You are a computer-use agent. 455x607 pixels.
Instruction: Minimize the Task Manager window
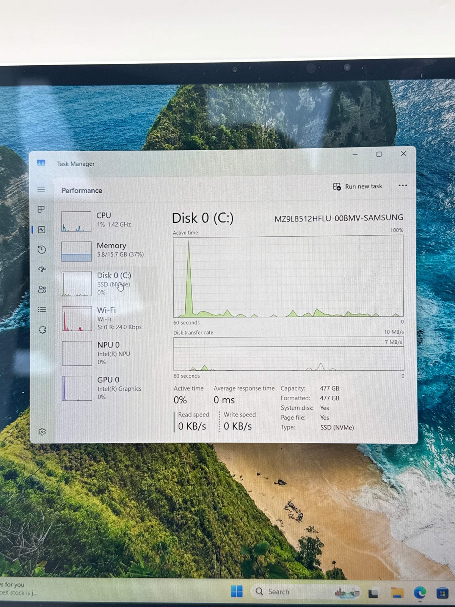355,154
